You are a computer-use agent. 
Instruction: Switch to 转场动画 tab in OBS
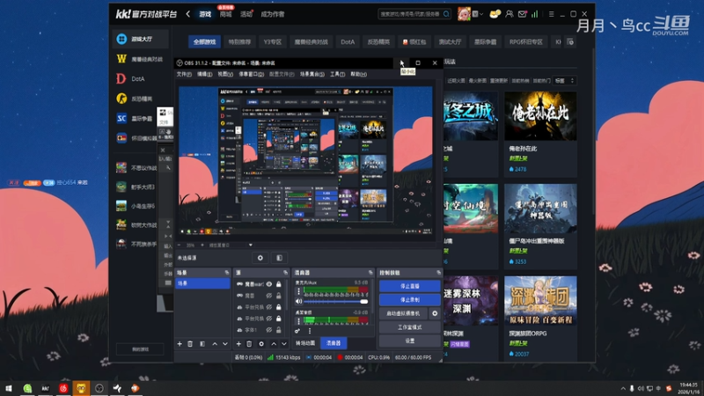[x=305, y=343]
